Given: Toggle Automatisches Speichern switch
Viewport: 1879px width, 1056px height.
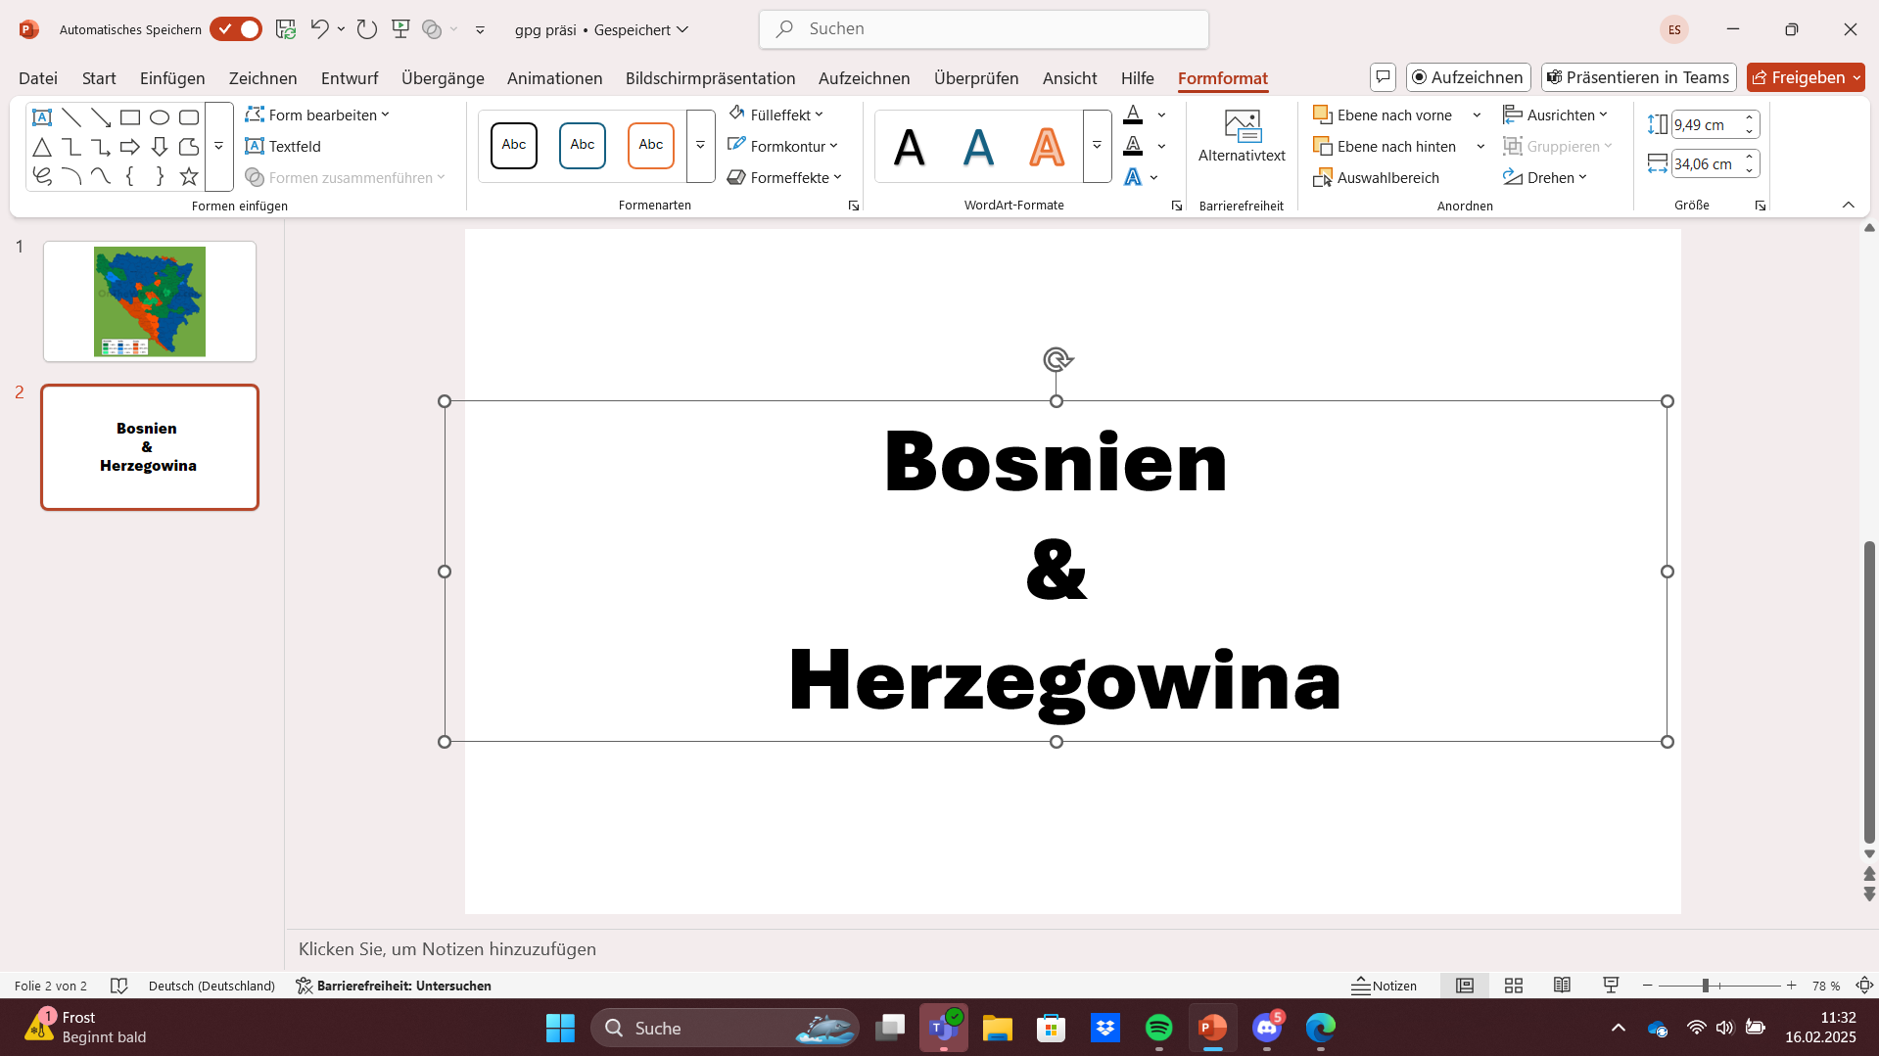Looking at the screenshot, I should [236, 29].
